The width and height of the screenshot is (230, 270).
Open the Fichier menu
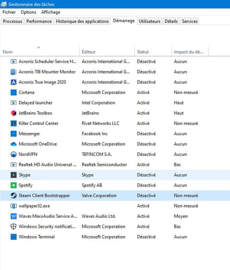coord(9,12)
